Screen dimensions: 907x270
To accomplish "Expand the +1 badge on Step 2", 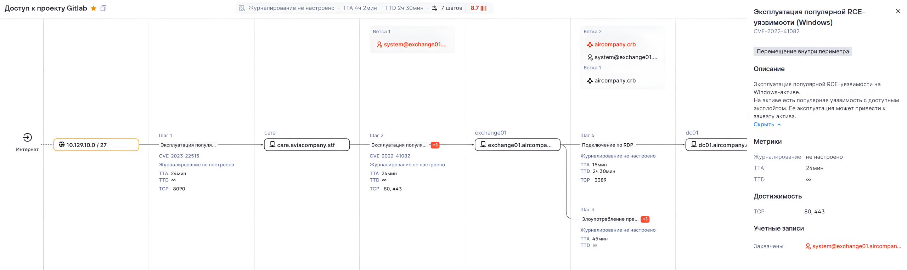I will coord(435,145).
